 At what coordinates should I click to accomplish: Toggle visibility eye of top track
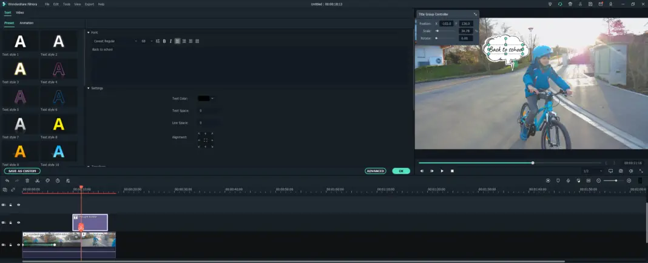[18, 205]
